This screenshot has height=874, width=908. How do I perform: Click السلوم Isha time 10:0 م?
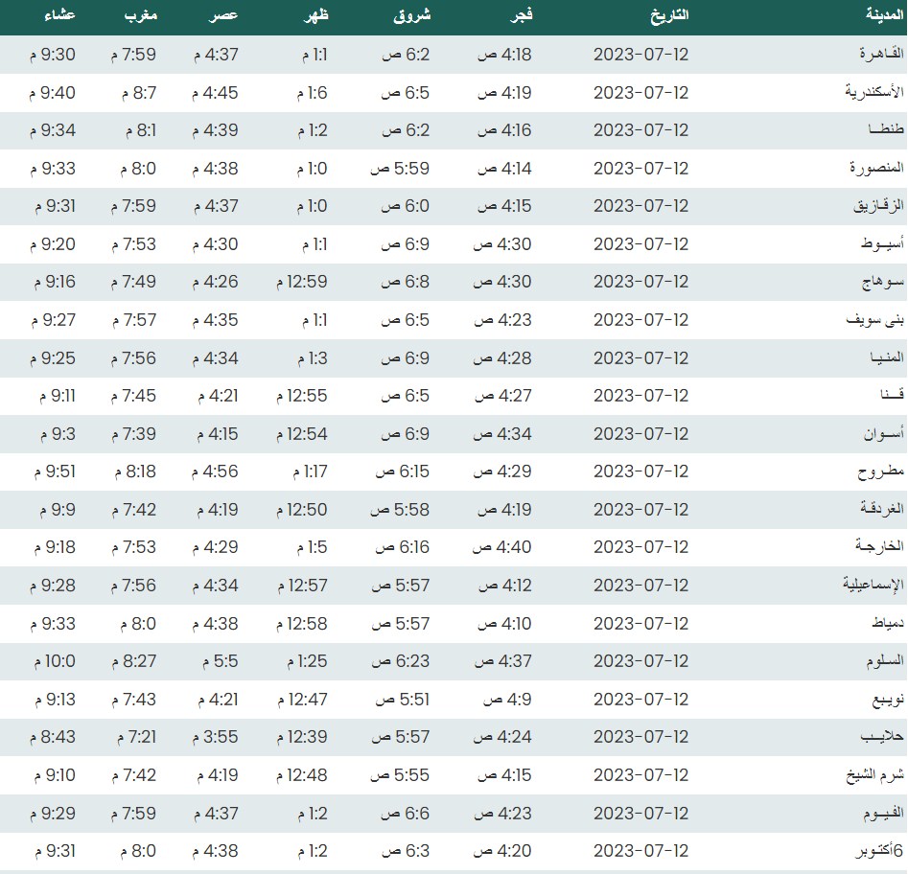55,661
